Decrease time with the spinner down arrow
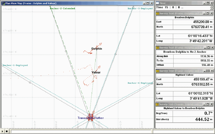 [212, 9]
